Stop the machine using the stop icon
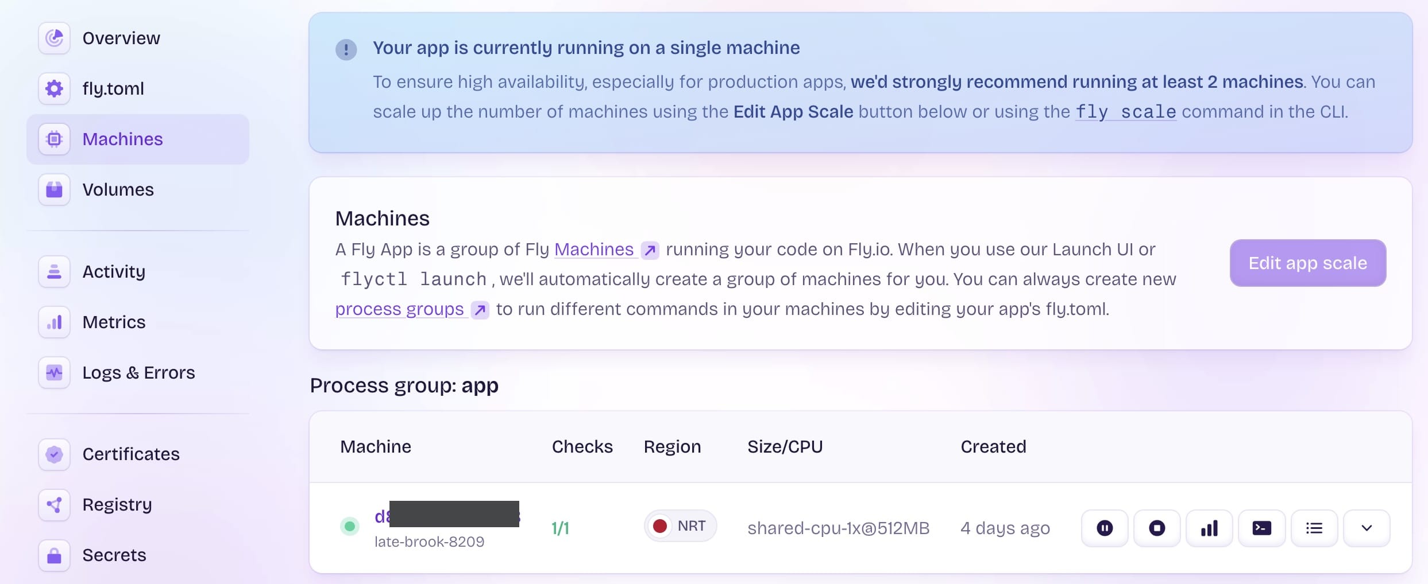1428x584 pixels. click(x=1156, y=528)
